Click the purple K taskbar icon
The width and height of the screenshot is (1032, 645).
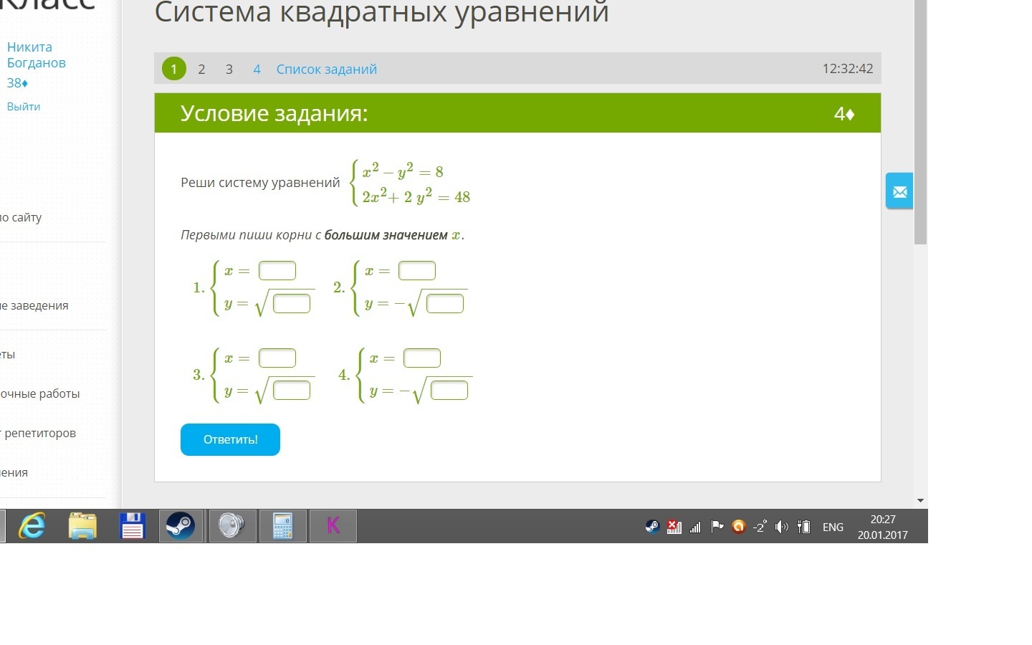[x=333, y=526]
